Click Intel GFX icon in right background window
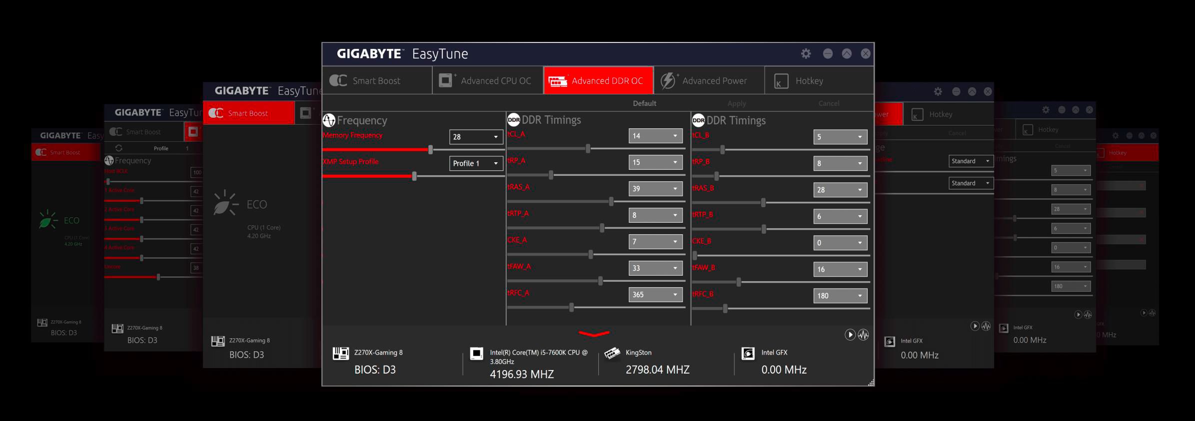This screenshot has height=421, width=1195. (890, 342)
